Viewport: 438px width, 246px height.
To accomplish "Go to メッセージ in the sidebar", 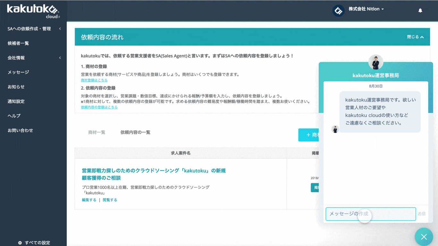I will pyautogui.click(x=18, y=72).
